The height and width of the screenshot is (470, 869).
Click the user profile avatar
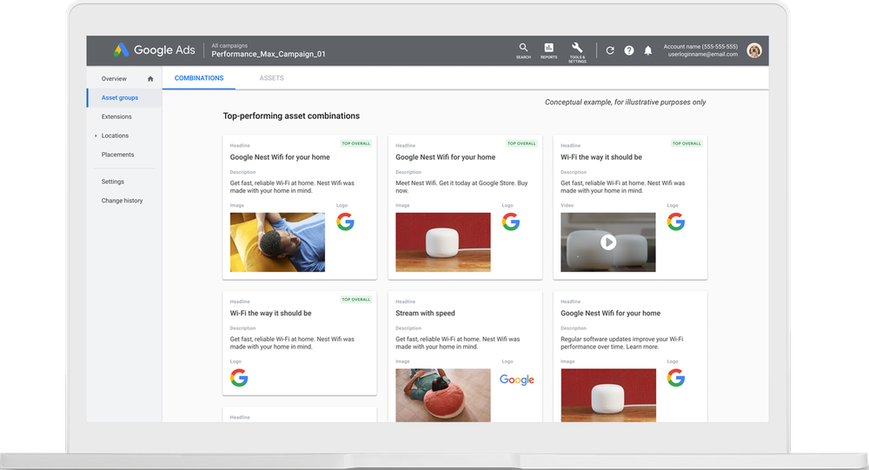pyautogui.click(x=754, y=50)
